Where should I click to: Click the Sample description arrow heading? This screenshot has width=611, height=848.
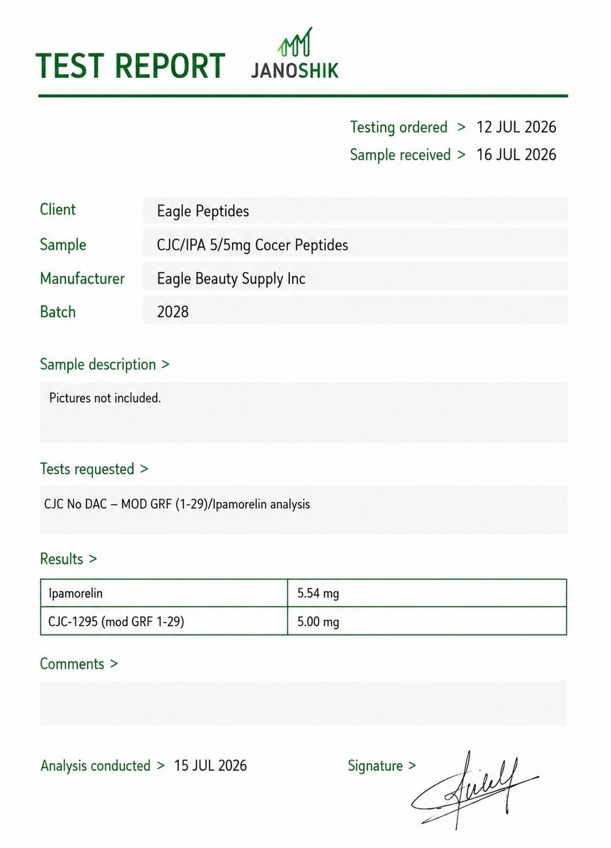[x=104, y=365]
